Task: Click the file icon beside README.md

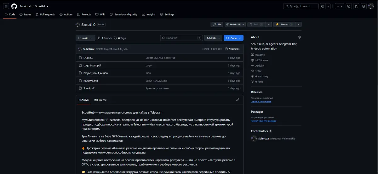Action: (80, 81)
